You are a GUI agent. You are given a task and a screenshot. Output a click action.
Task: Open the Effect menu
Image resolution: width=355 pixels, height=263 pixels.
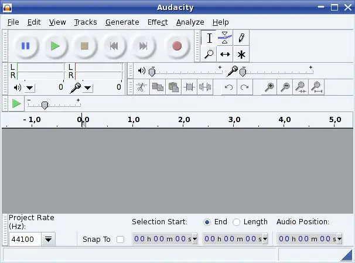click(x=158, y=22)
